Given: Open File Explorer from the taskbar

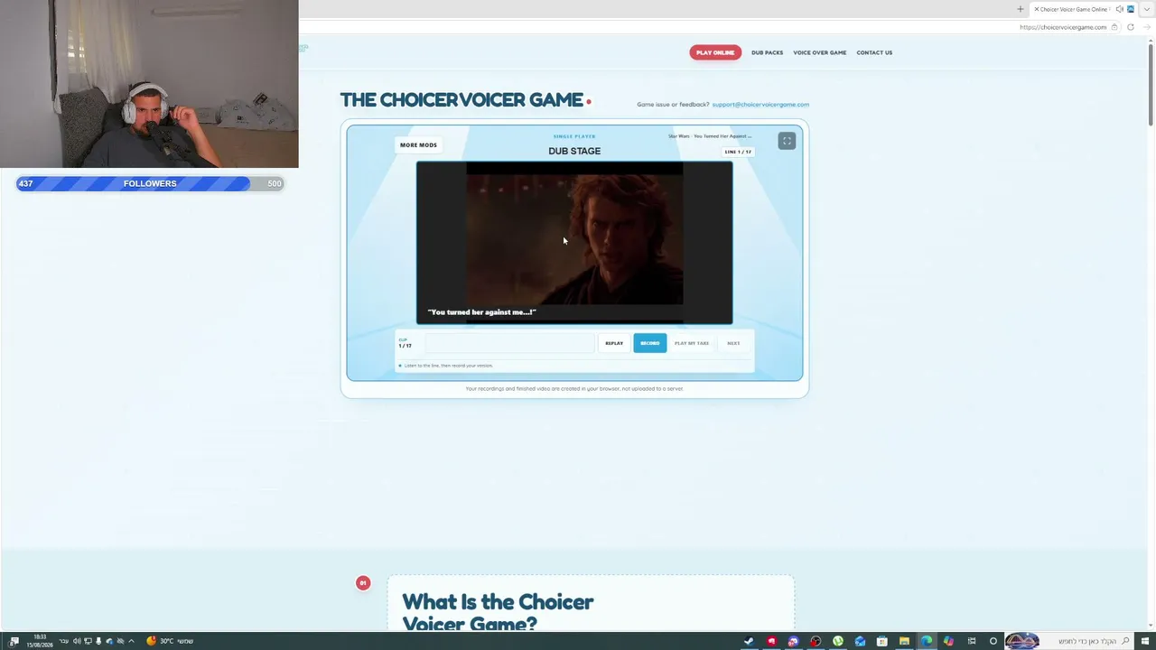Looking at the screenshot, I should 904,641.
